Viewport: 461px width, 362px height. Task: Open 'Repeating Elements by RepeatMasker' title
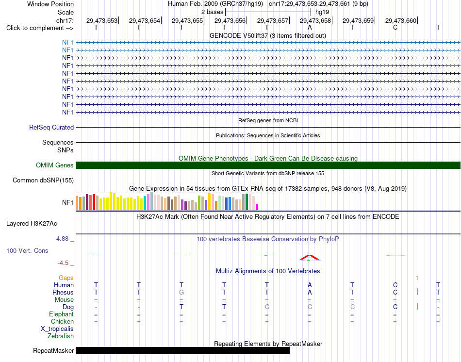pos(268,344)
